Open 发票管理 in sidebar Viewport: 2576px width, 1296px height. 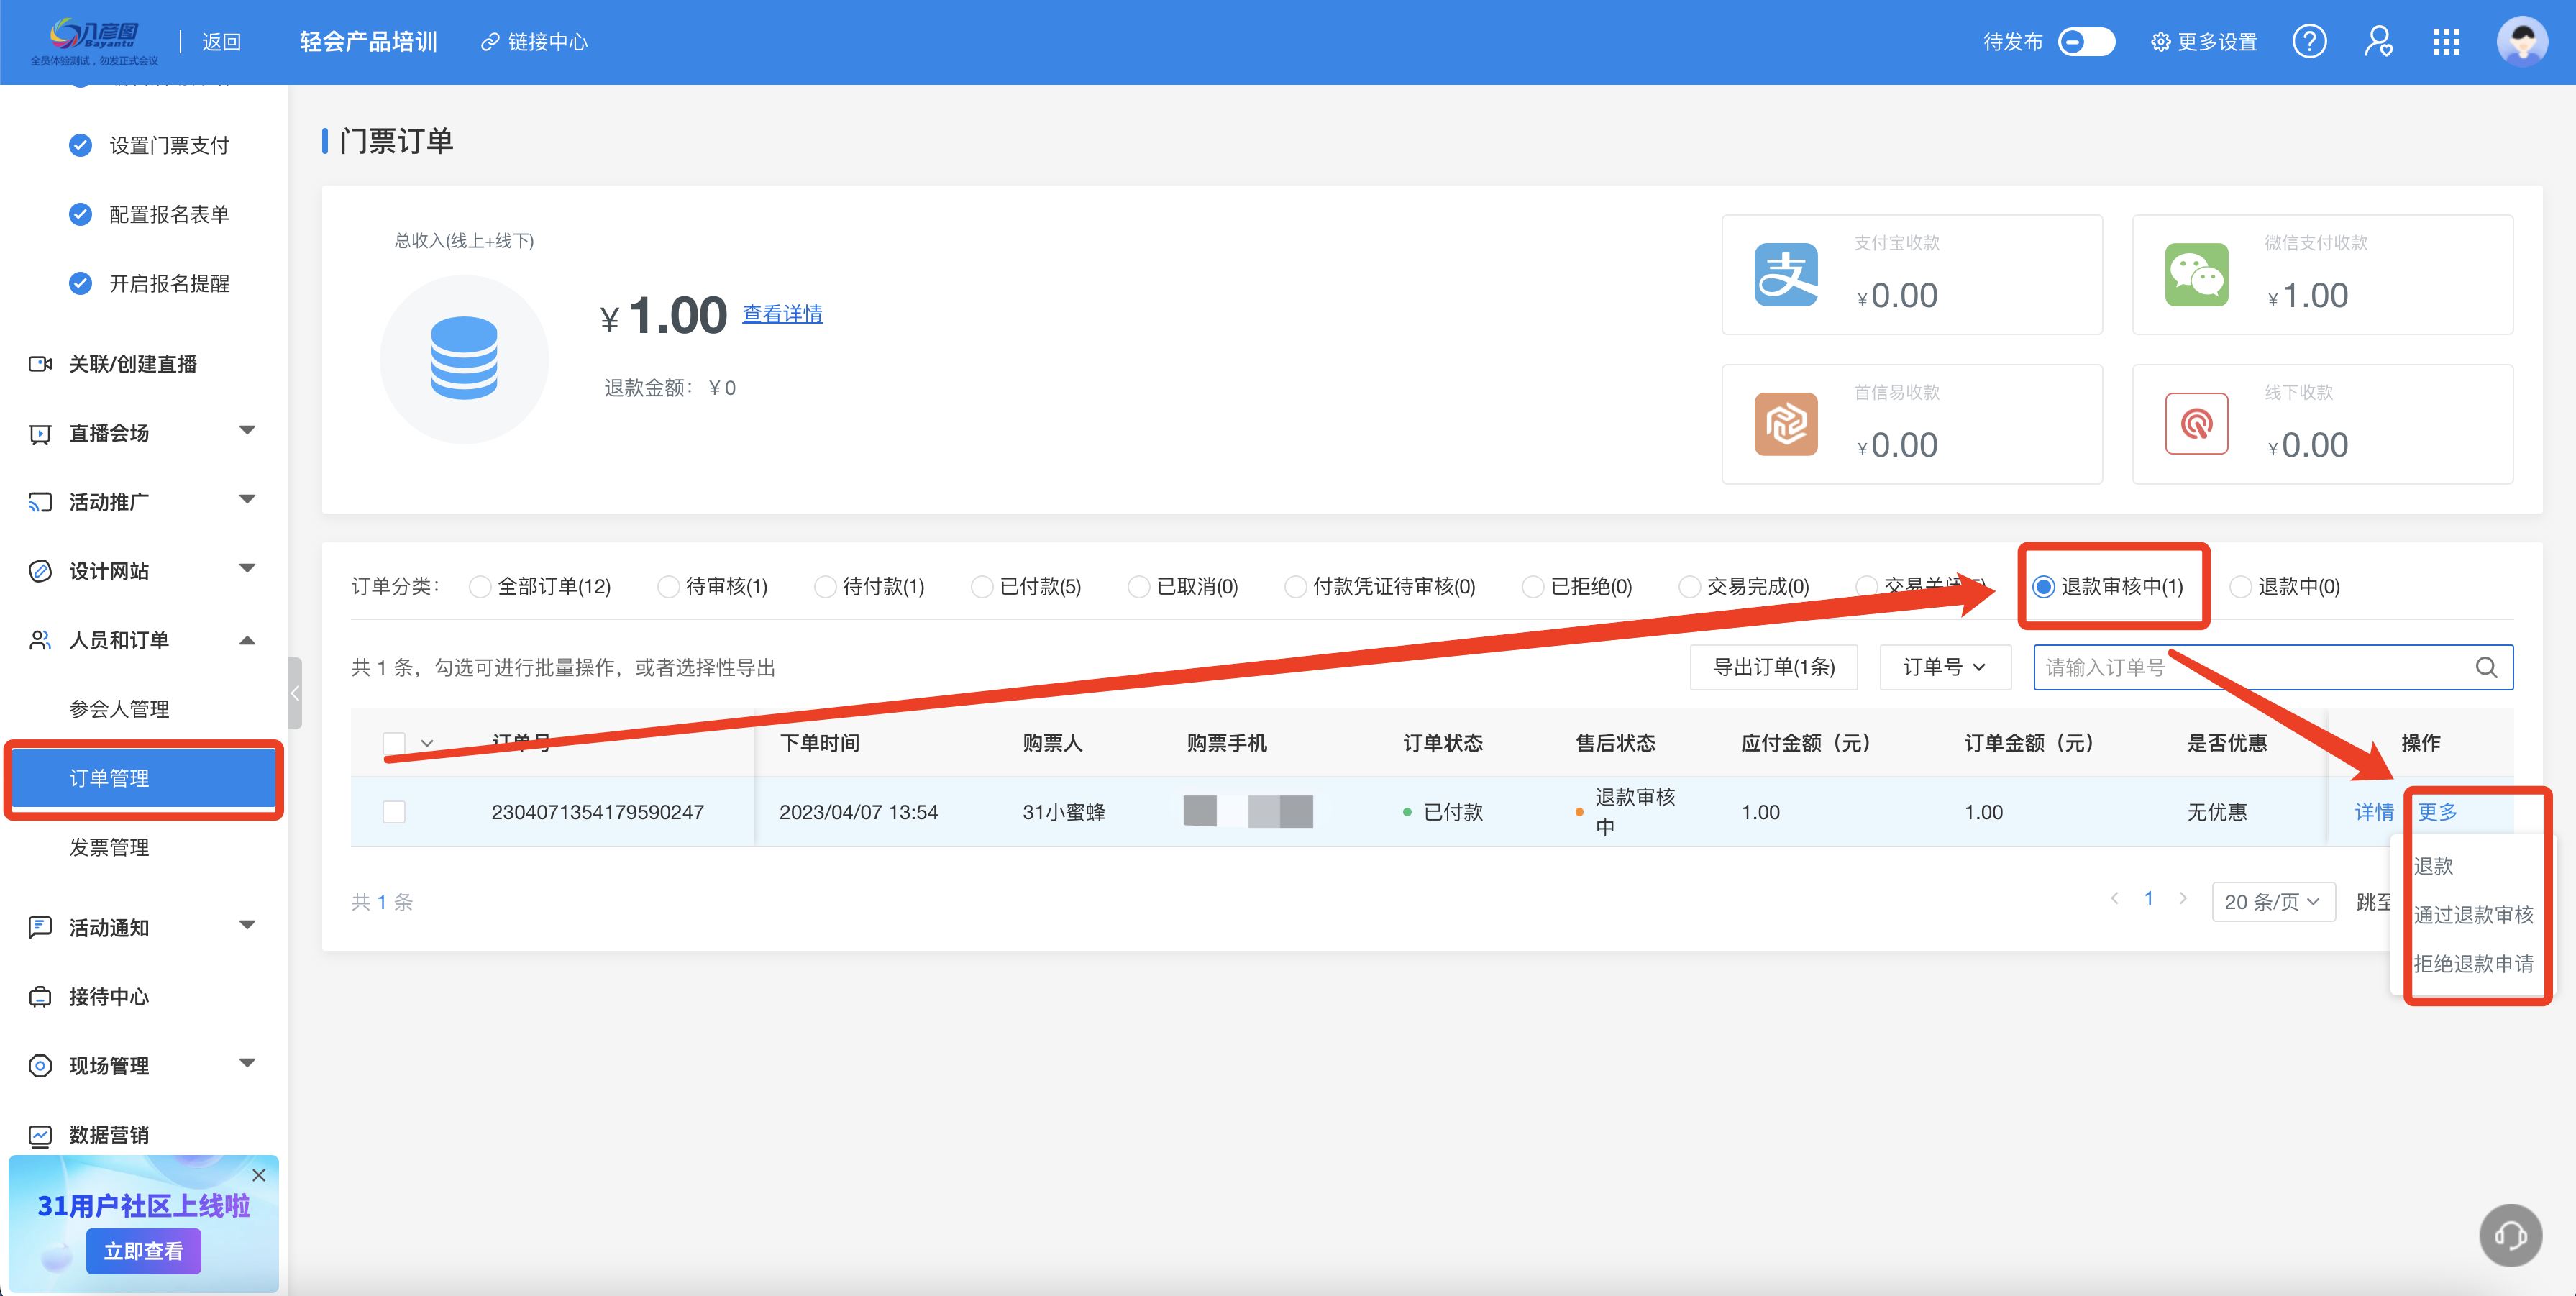pyautogui.click(x=109, y=847)
